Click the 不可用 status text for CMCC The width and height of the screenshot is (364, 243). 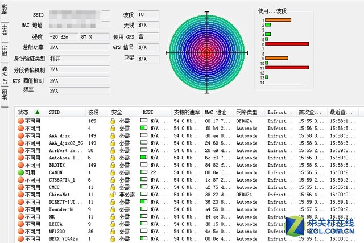[32, 187]
